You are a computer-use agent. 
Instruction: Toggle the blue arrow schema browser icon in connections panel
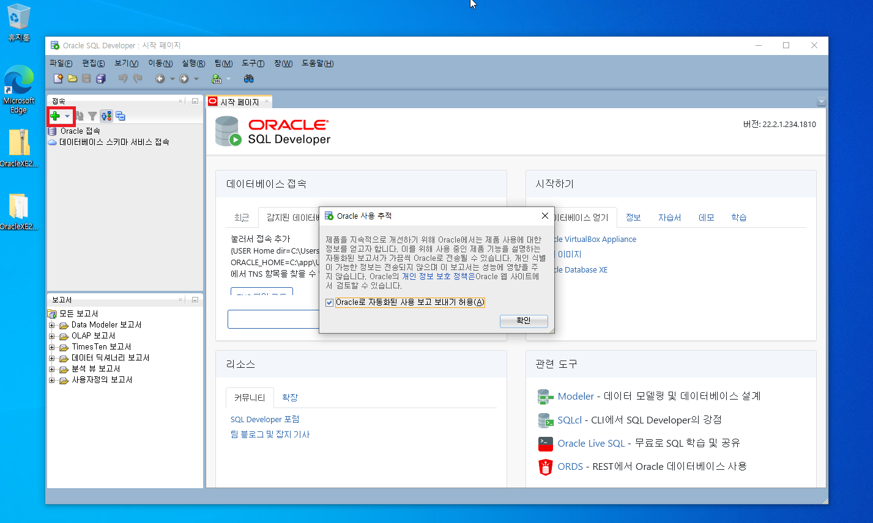point(106,116)
